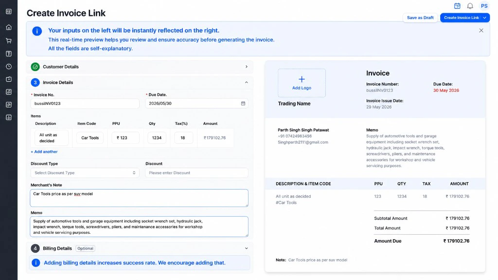Viewport: 498px width, 280px height.
Task: Open the Select Discount Type dropdown
Action: pos(85,173)
